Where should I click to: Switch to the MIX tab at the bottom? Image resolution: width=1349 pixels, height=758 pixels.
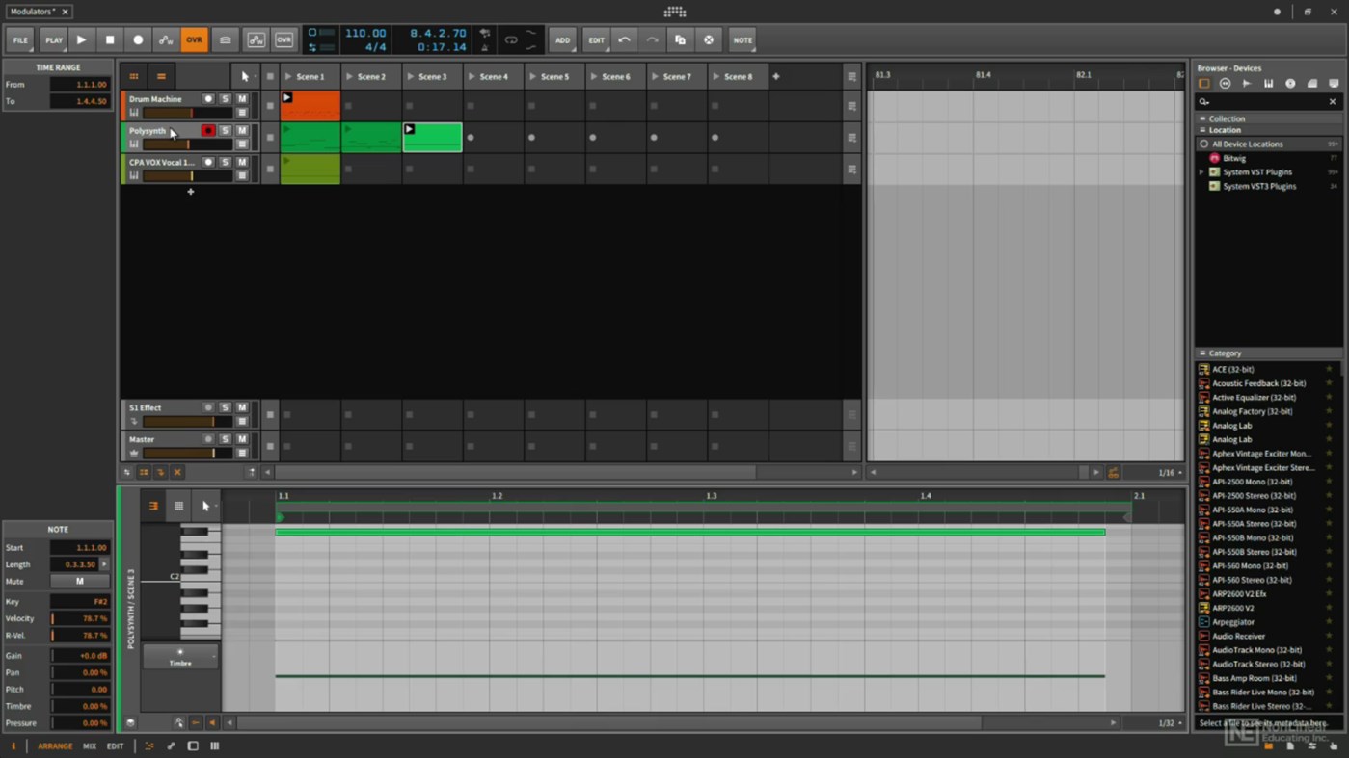click(89, 745)
